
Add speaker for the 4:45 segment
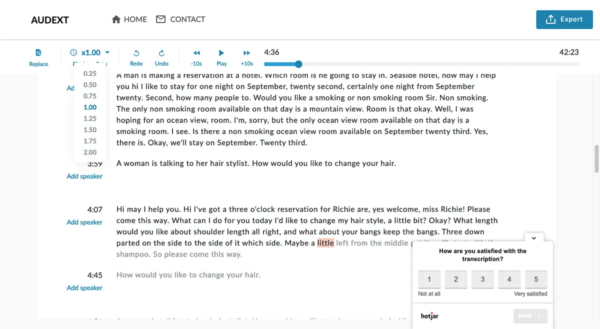pos(84,287)
